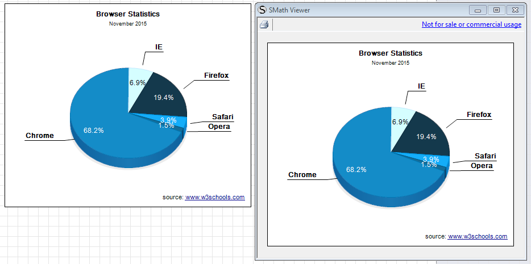
Task: Minimize the SMath Viewer window
Action: [478, 10]
